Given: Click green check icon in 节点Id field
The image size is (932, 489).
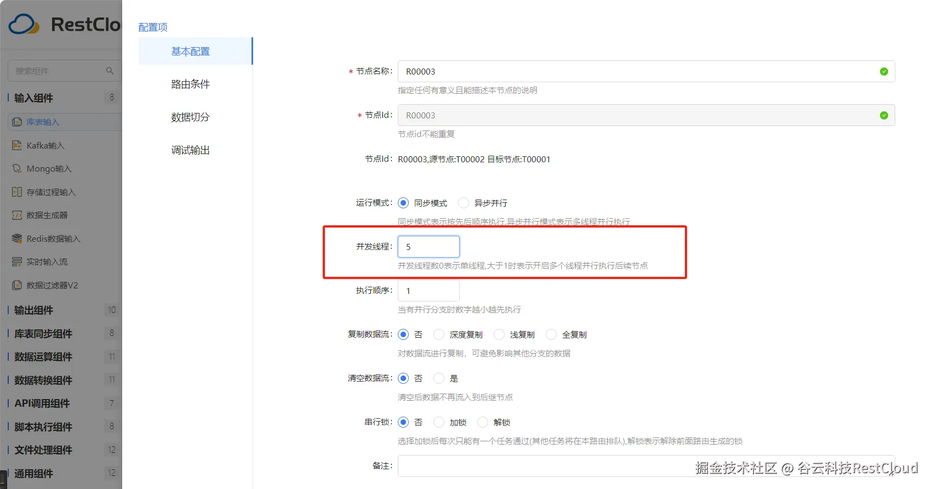Looking at the screenshot, I should [x=884, y=115].
